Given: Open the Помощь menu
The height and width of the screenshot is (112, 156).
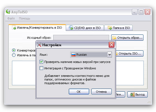Looking at the screenshot, I should tap(25, 18).
